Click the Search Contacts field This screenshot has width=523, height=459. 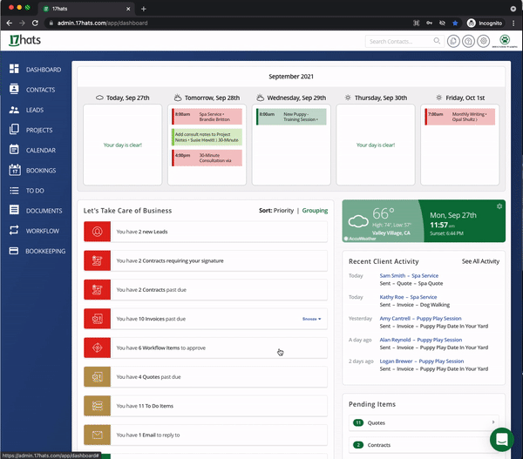coord(401,41)
